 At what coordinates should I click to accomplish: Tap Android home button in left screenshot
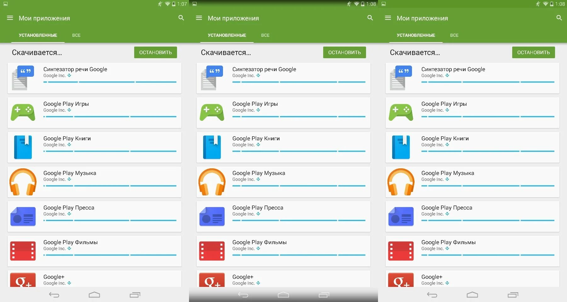[94, 295]
